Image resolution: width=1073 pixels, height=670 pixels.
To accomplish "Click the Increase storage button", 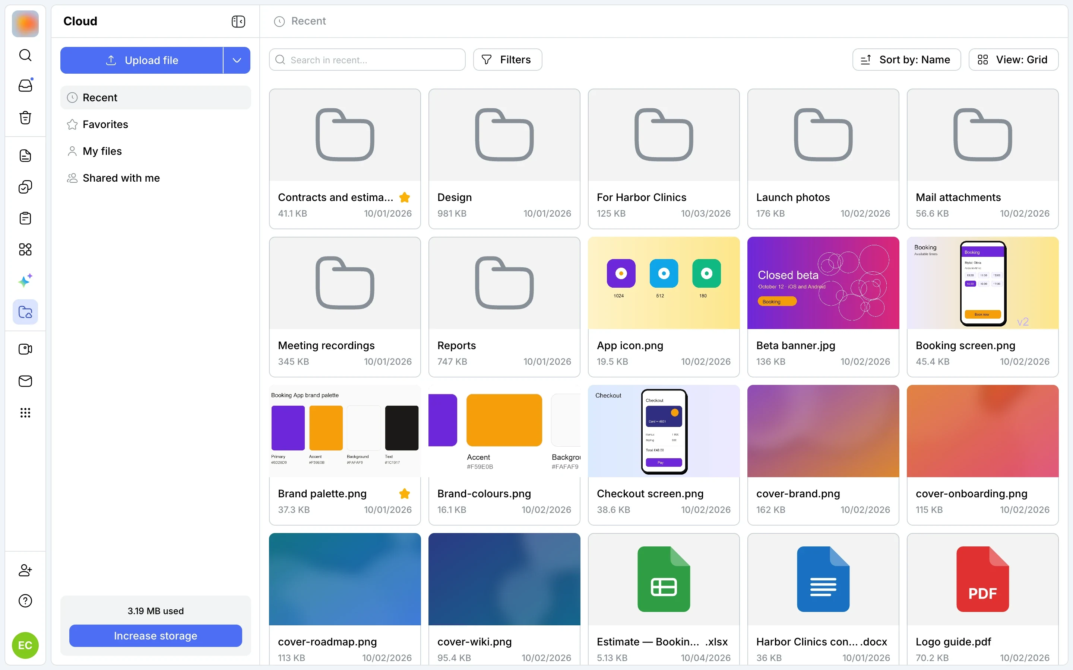I will pyautogui.click(x=155, y=635).
